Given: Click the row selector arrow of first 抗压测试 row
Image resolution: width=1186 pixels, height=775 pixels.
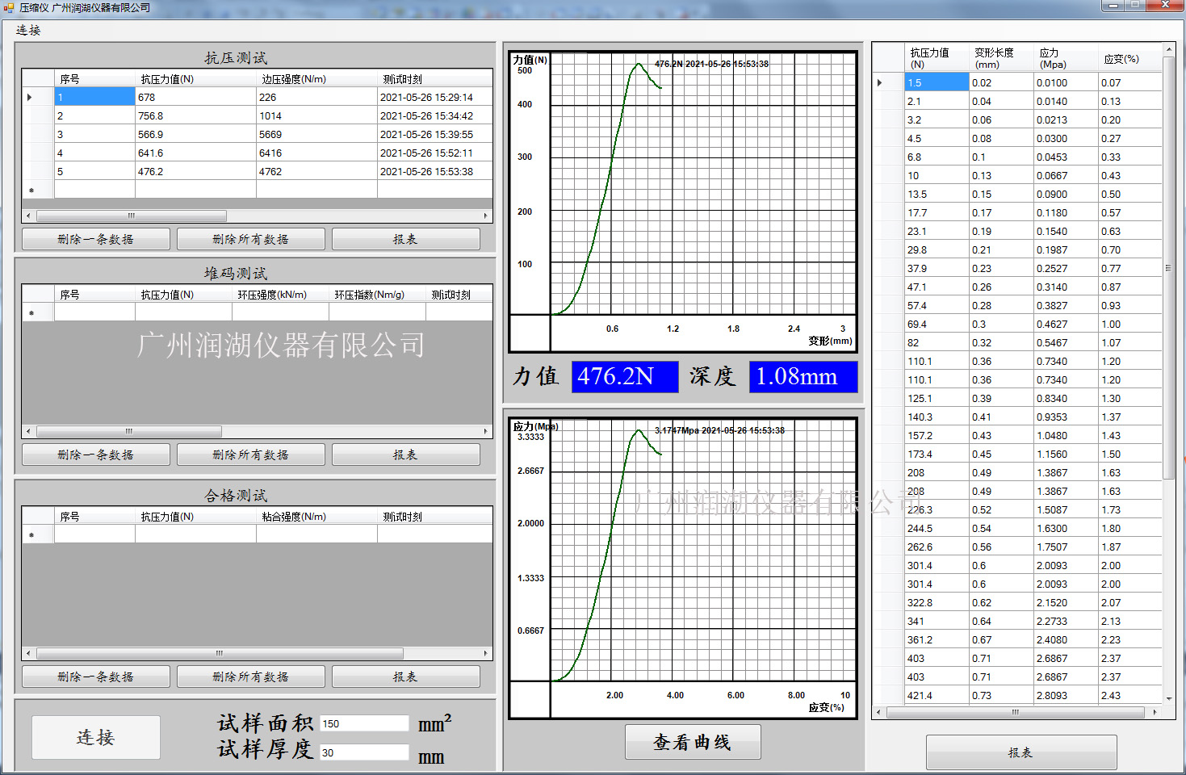Looking at the screenshot, I should point(31,98).
